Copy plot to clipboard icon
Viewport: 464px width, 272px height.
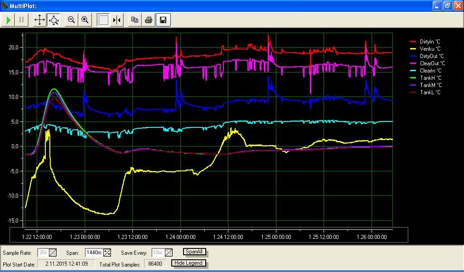click(135, 20)
